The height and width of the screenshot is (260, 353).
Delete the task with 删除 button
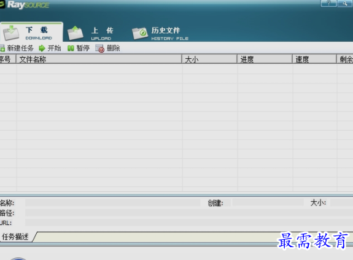(107, 48)
